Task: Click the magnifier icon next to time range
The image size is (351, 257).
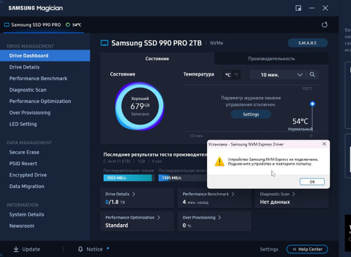Action: [312, 74]
